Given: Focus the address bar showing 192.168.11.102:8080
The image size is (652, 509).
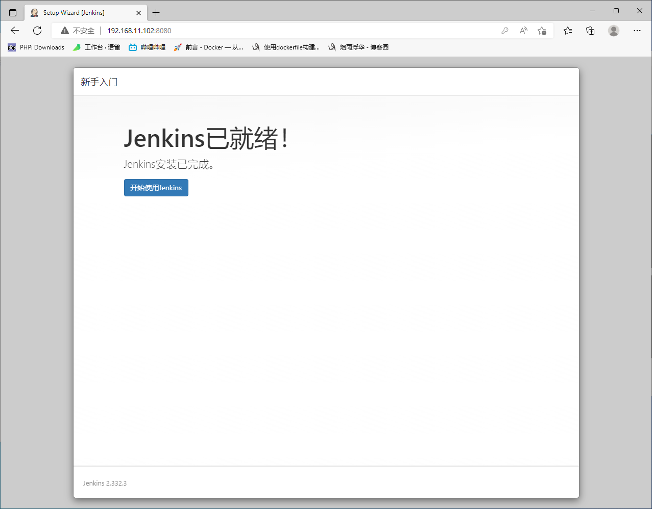Looking at the screenshot, I should coord(301,31).
